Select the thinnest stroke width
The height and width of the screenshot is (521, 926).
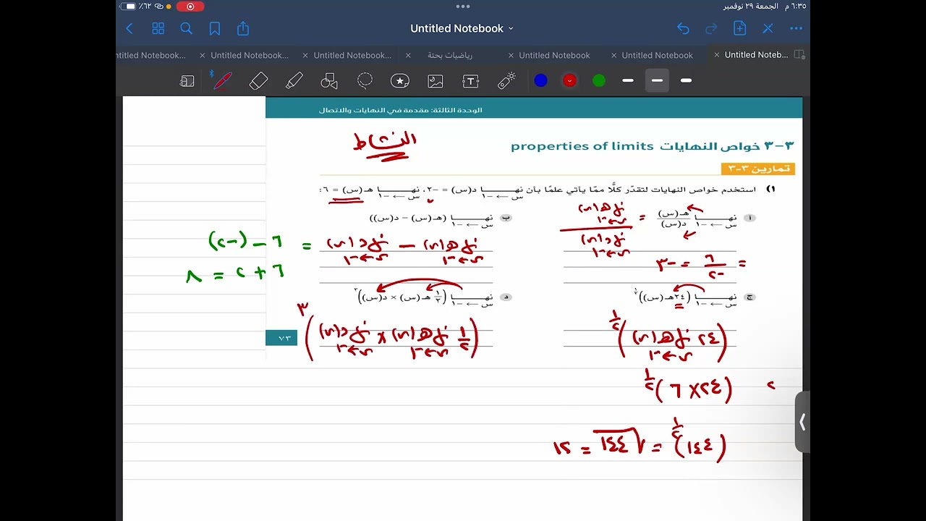point(628,80)
